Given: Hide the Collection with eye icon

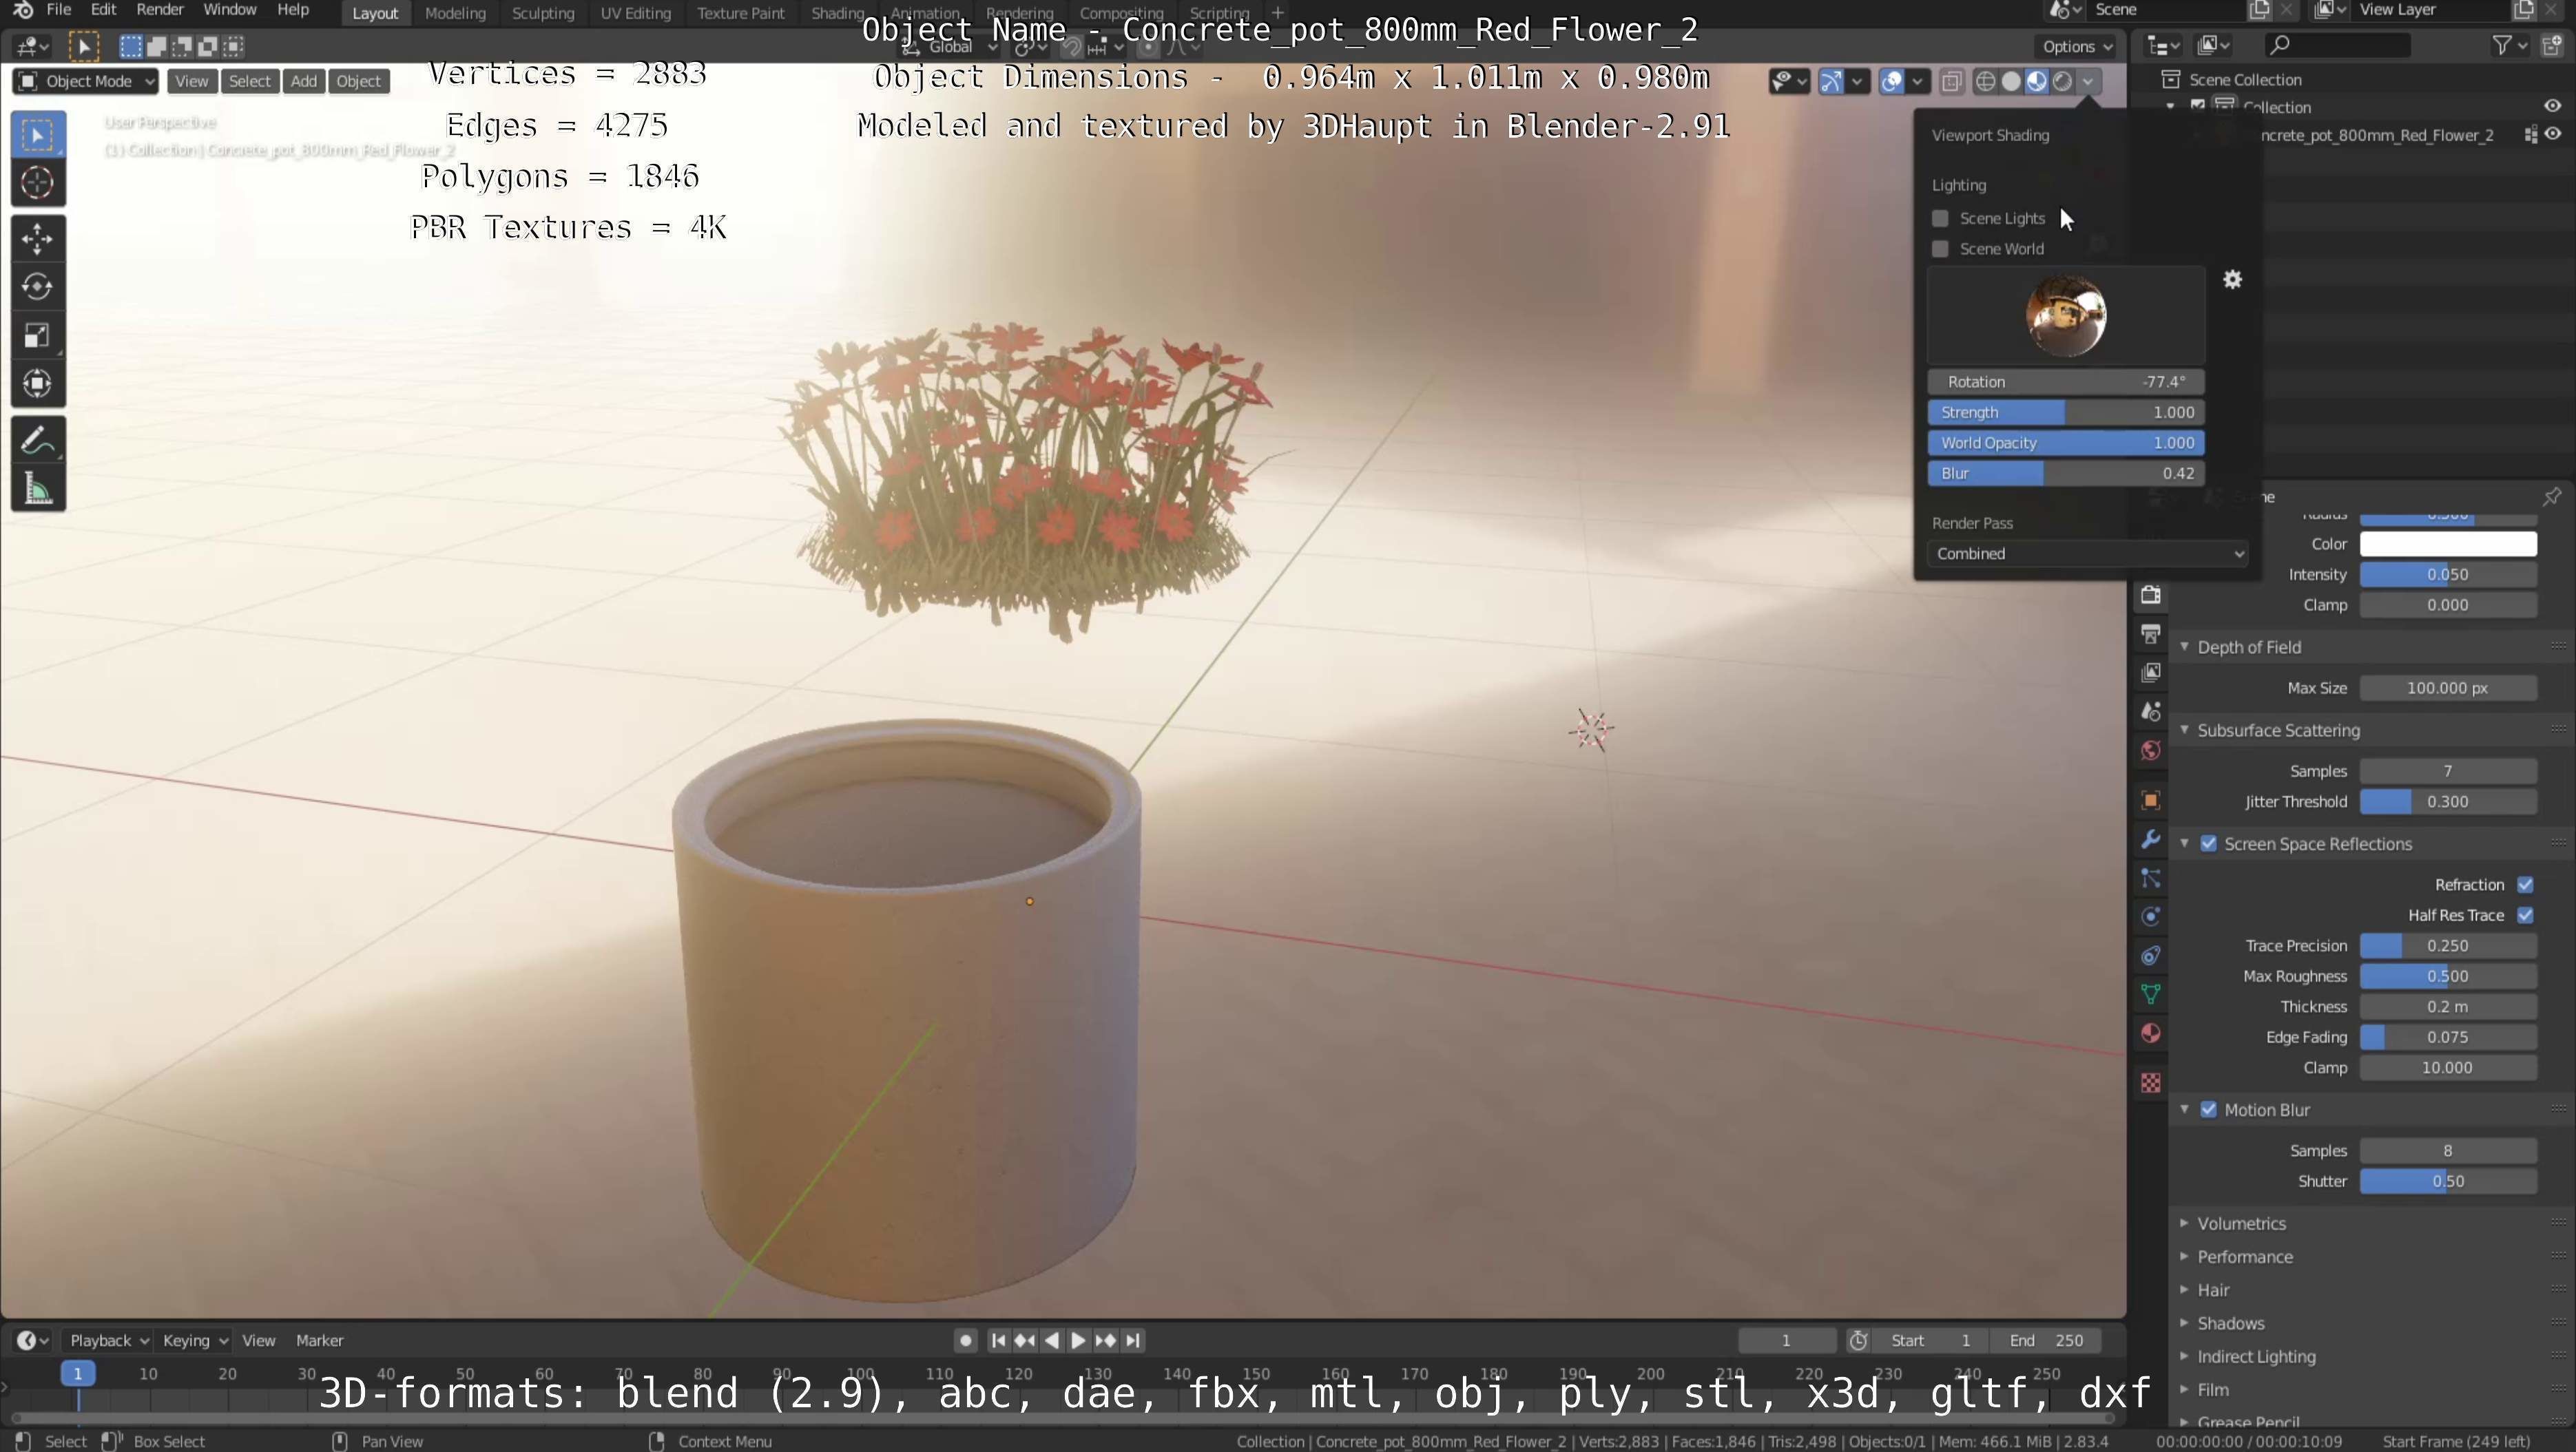Looking at the screenshot, I should [x=2553, y=106].
